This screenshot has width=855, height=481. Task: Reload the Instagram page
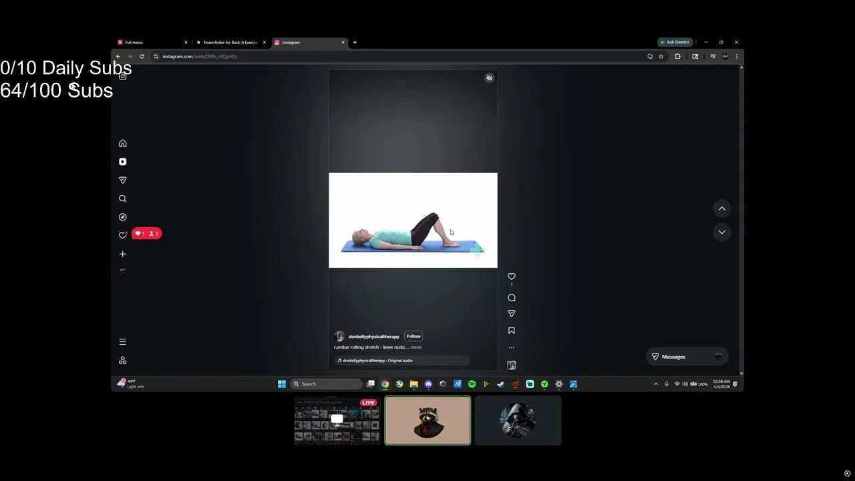[142, 56]
